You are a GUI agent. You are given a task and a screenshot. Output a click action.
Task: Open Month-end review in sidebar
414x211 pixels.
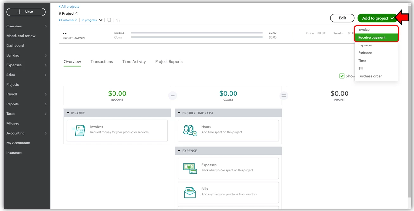click(21, 36)
